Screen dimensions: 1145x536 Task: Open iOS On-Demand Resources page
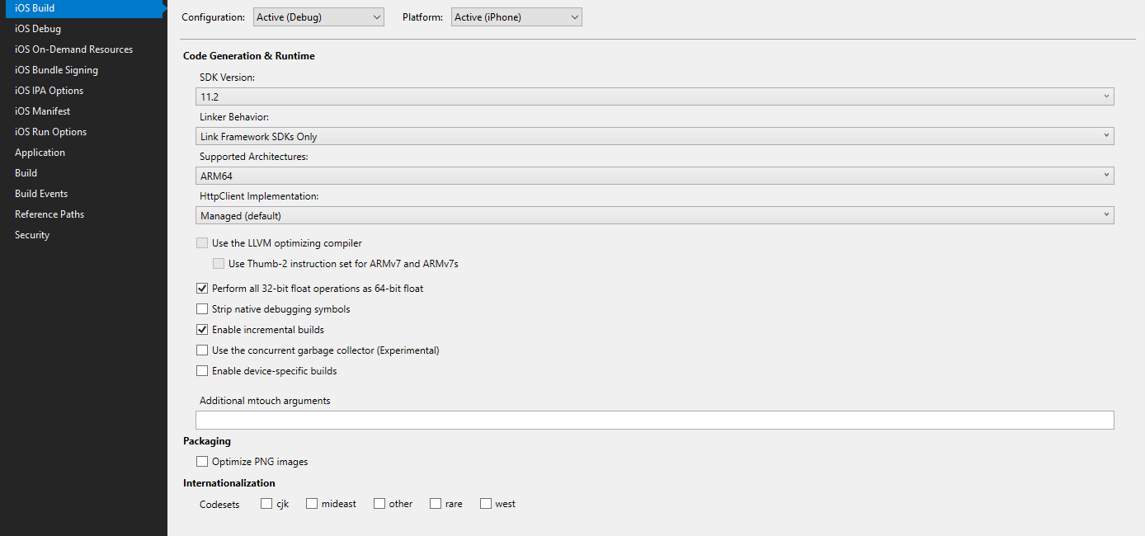[73, 49]
